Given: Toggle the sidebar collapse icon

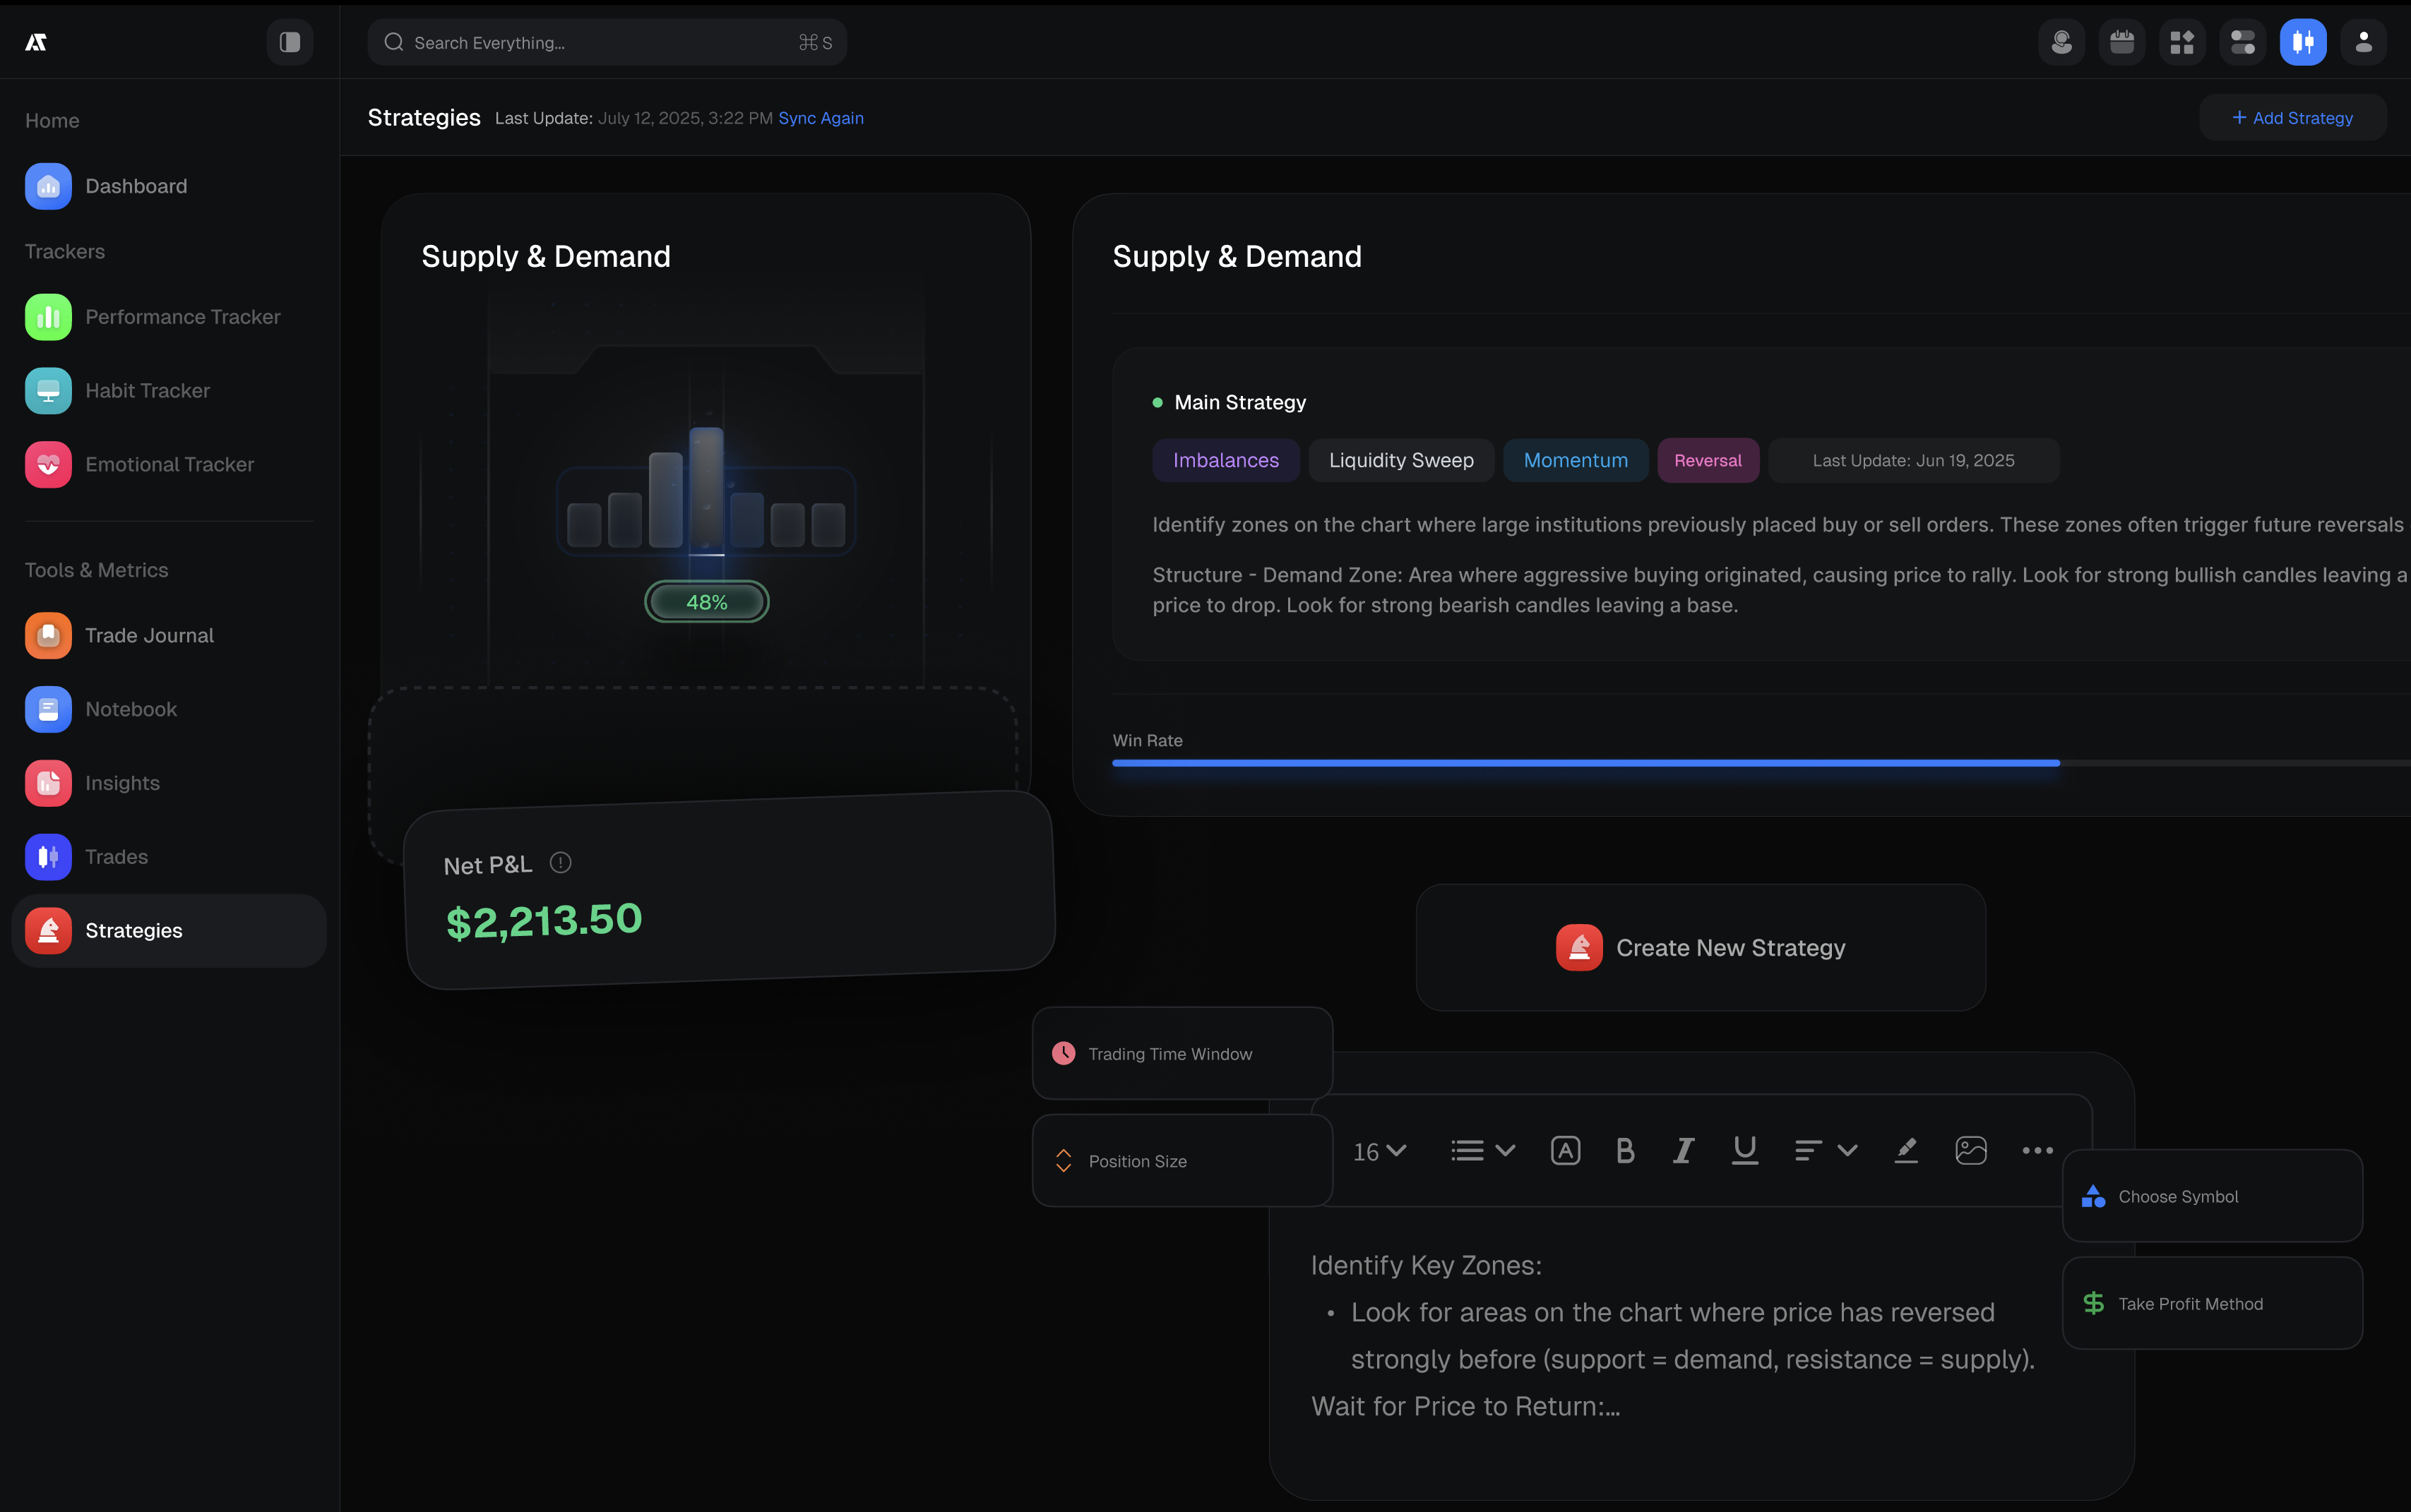Looking at the screenshot, I should [x=289, y=42].
